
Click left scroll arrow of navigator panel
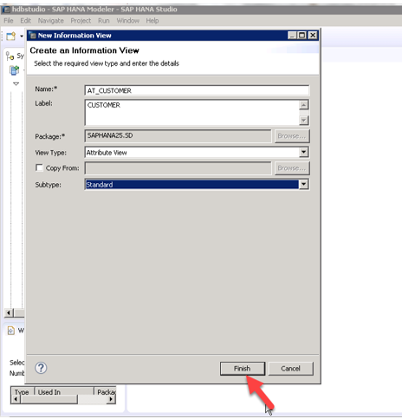[9, 312]
